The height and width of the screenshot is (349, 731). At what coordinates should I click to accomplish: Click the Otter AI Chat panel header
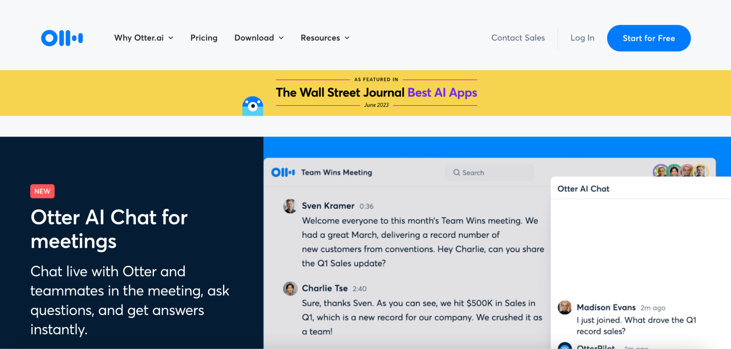pyautogui.click(x=583, y=189)
